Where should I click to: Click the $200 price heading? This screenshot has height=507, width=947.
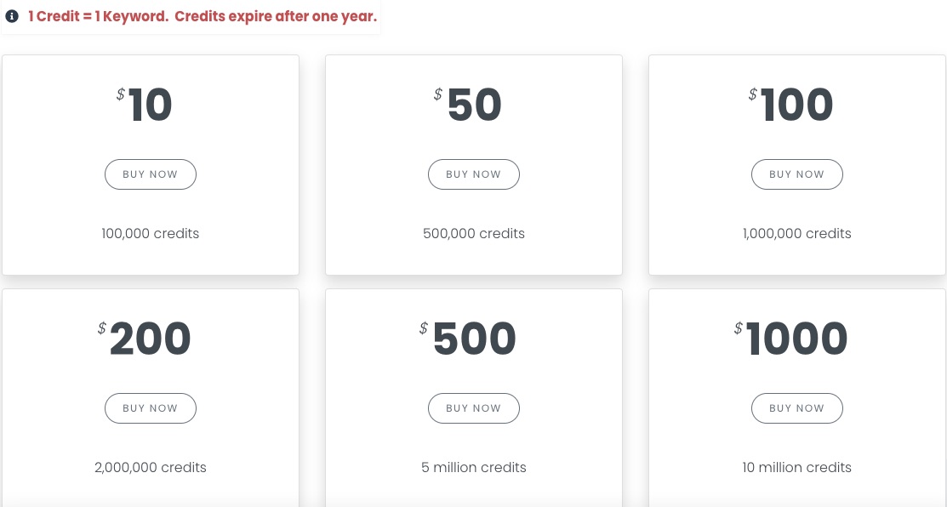click(x=145, y=338)
